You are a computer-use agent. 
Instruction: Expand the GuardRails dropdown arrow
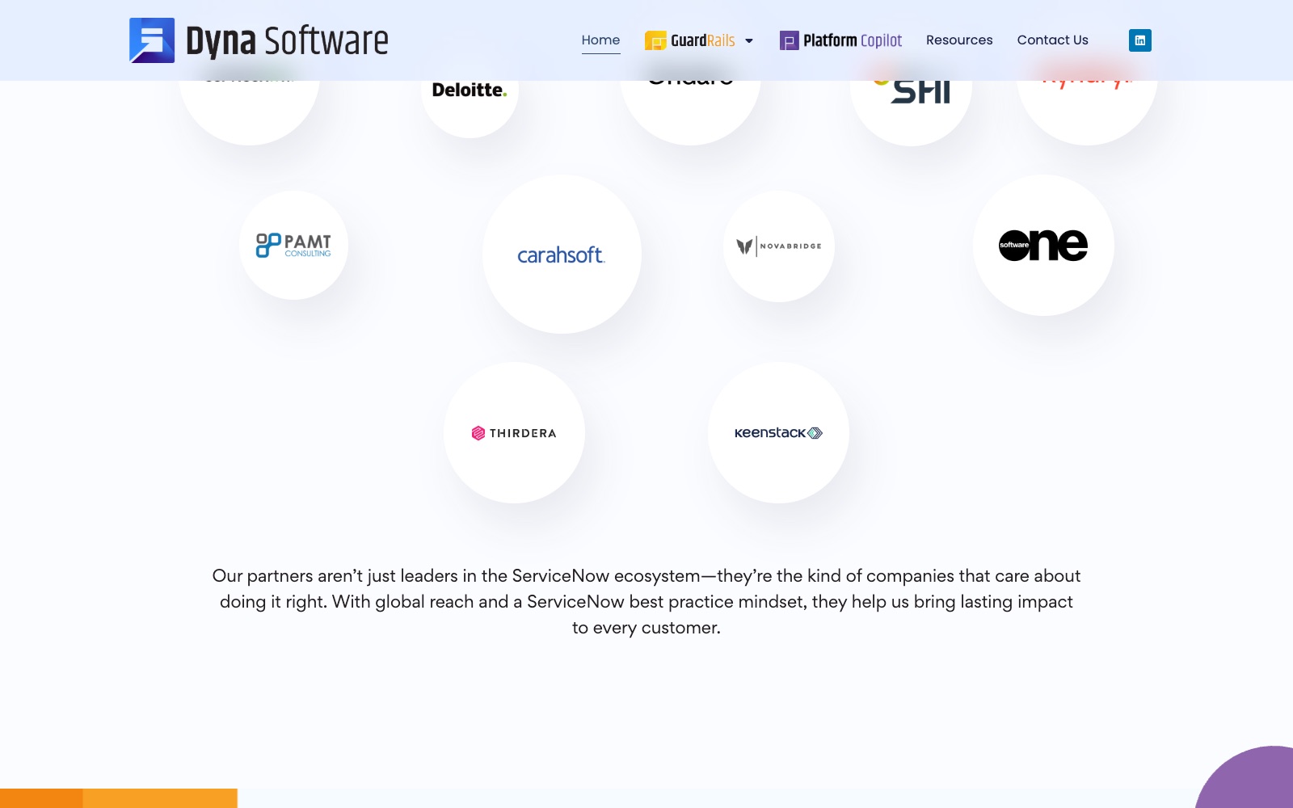tap(749, 40)
